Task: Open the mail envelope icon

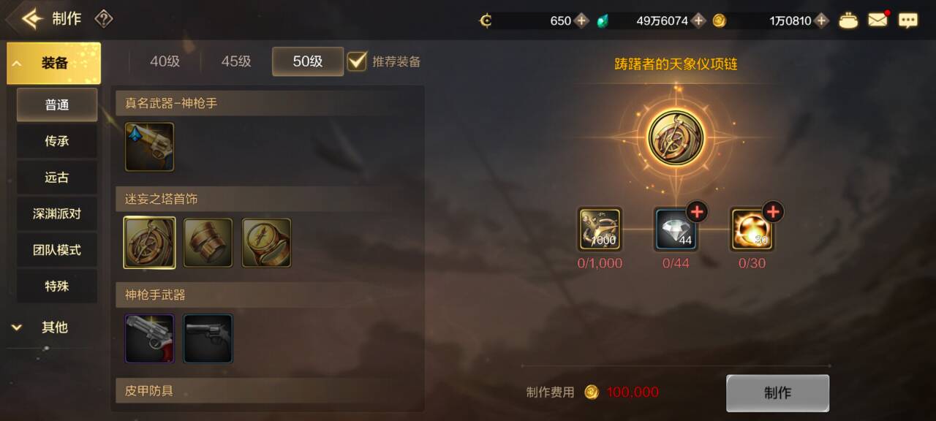Action: (x=877, y=20)
